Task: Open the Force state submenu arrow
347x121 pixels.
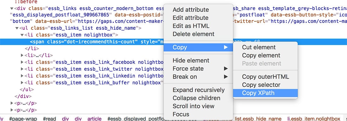Action: pyautogui.click(x=226, y=69)
